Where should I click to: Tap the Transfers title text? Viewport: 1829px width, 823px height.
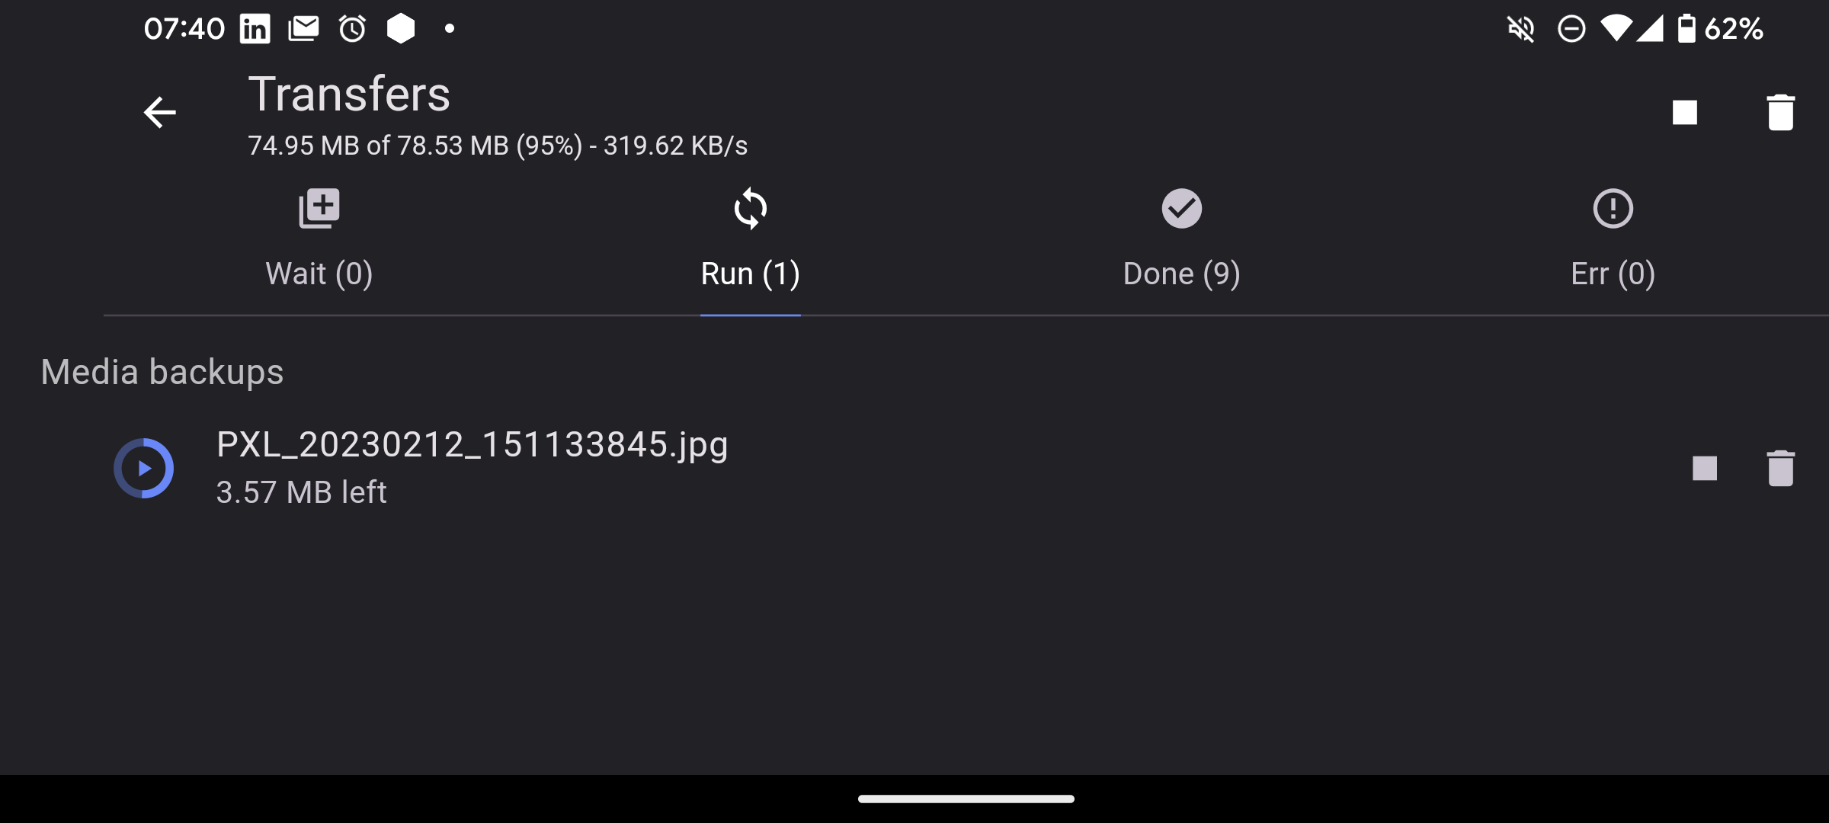coord(349,94)
